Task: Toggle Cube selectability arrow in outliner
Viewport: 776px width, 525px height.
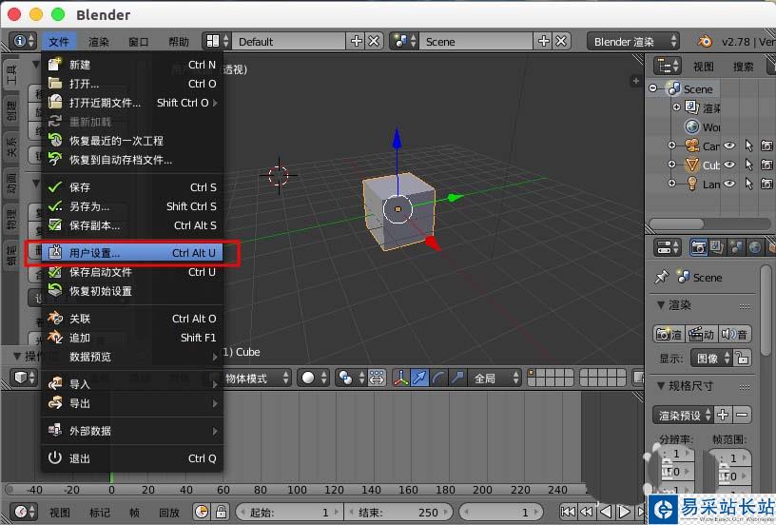Action: [748, 165]
